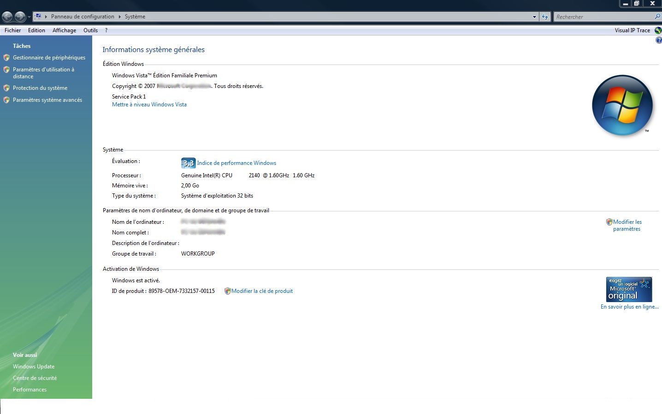Minimize the Système window

coord(625,3)
